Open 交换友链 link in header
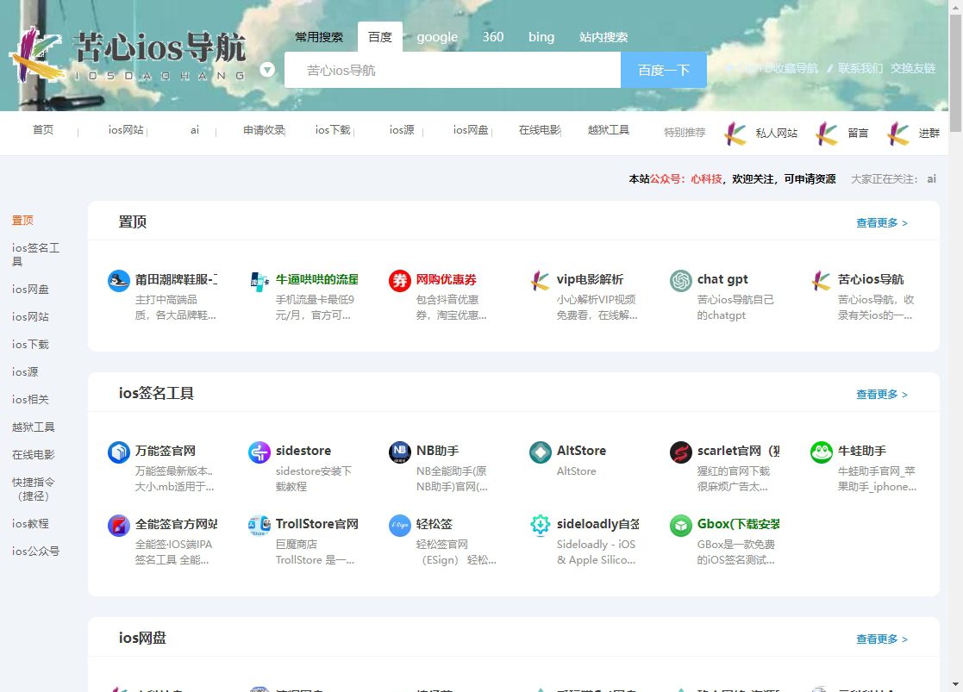 [913, 68]
